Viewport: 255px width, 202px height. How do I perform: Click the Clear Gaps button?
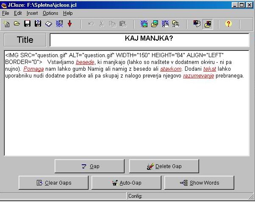(x=53, y=183)
